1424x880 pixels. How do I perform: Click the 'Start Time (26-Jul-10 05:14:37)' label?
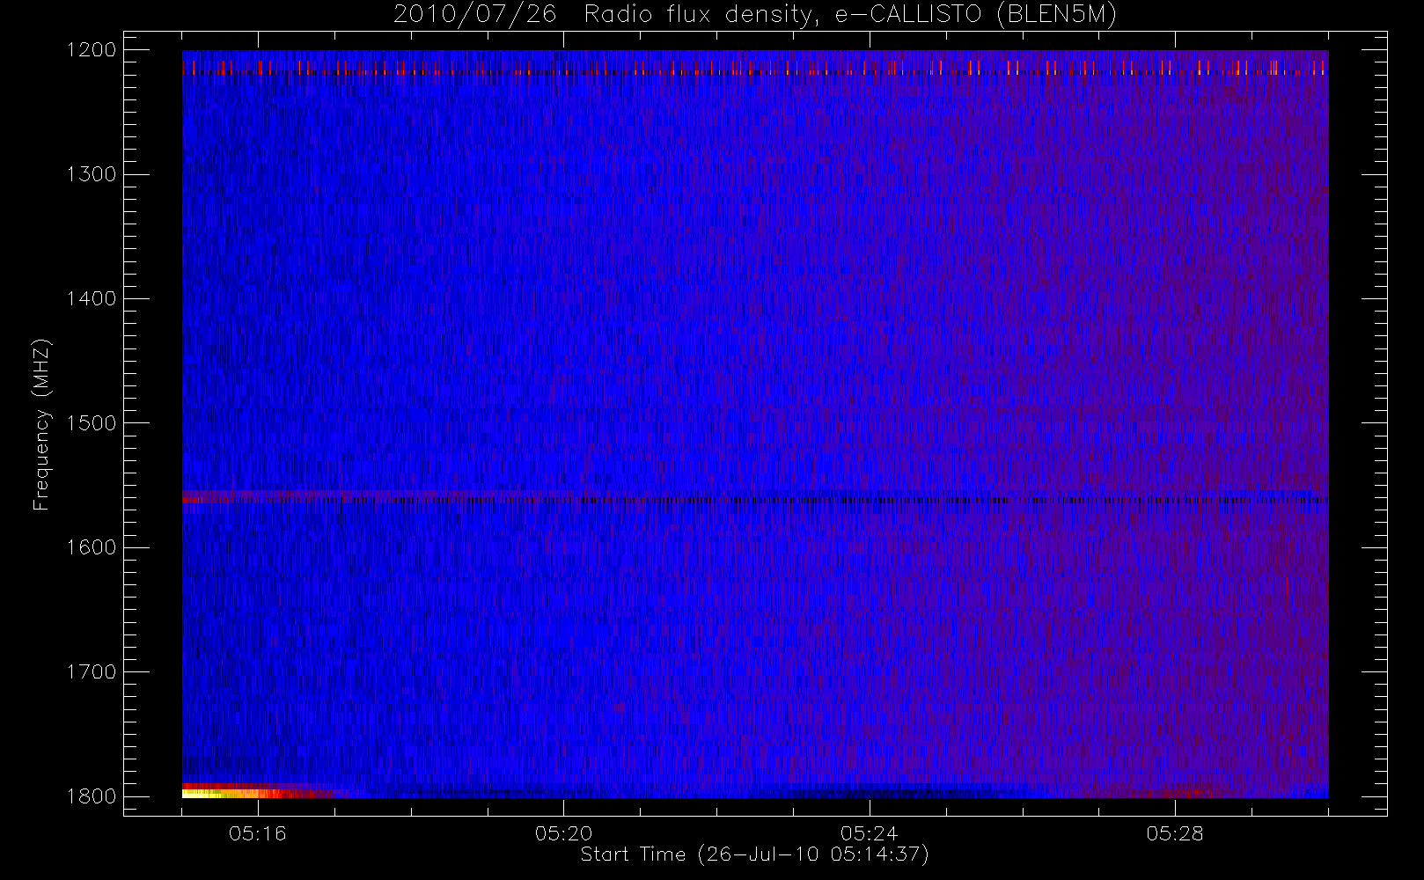[755, 854]
